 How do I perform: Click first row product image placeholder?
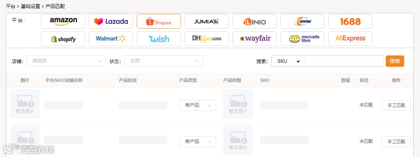click(25, 104)
